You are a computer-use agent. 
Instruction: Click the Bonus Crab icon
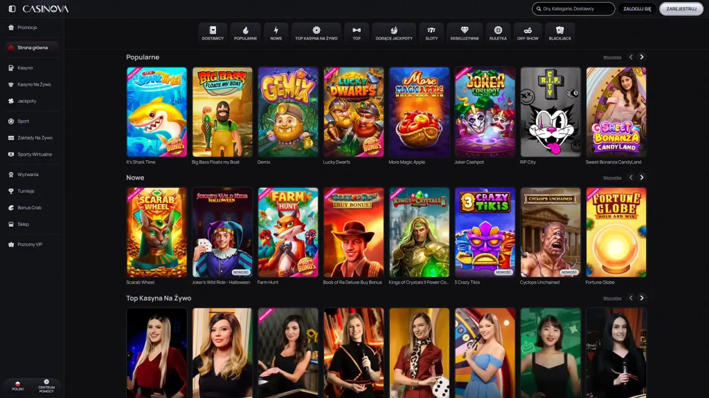(x=11, y=207)
